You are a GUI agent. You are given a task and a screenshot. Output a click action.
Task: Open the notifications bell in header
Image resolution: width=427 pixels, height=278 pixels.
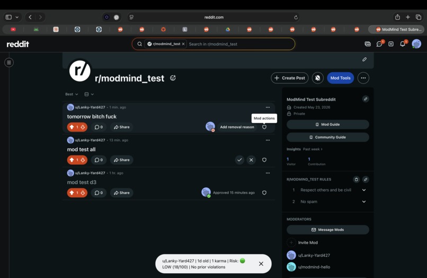coord(402,44)
